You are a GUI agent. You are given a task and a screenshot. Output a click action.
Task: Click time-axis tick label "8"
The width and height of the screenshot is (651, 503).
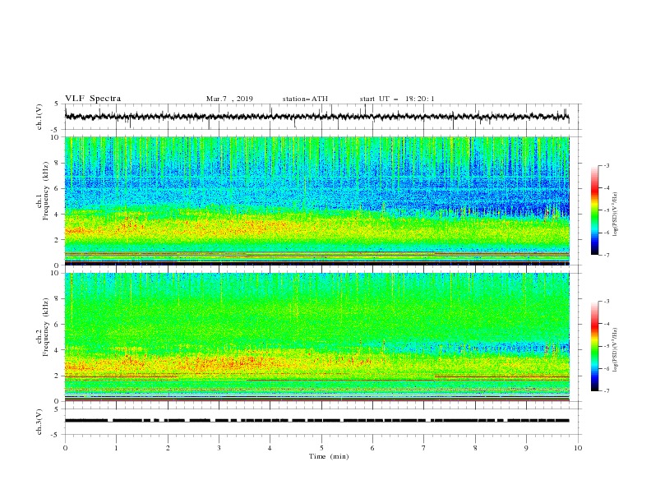[x=475, y=448]
